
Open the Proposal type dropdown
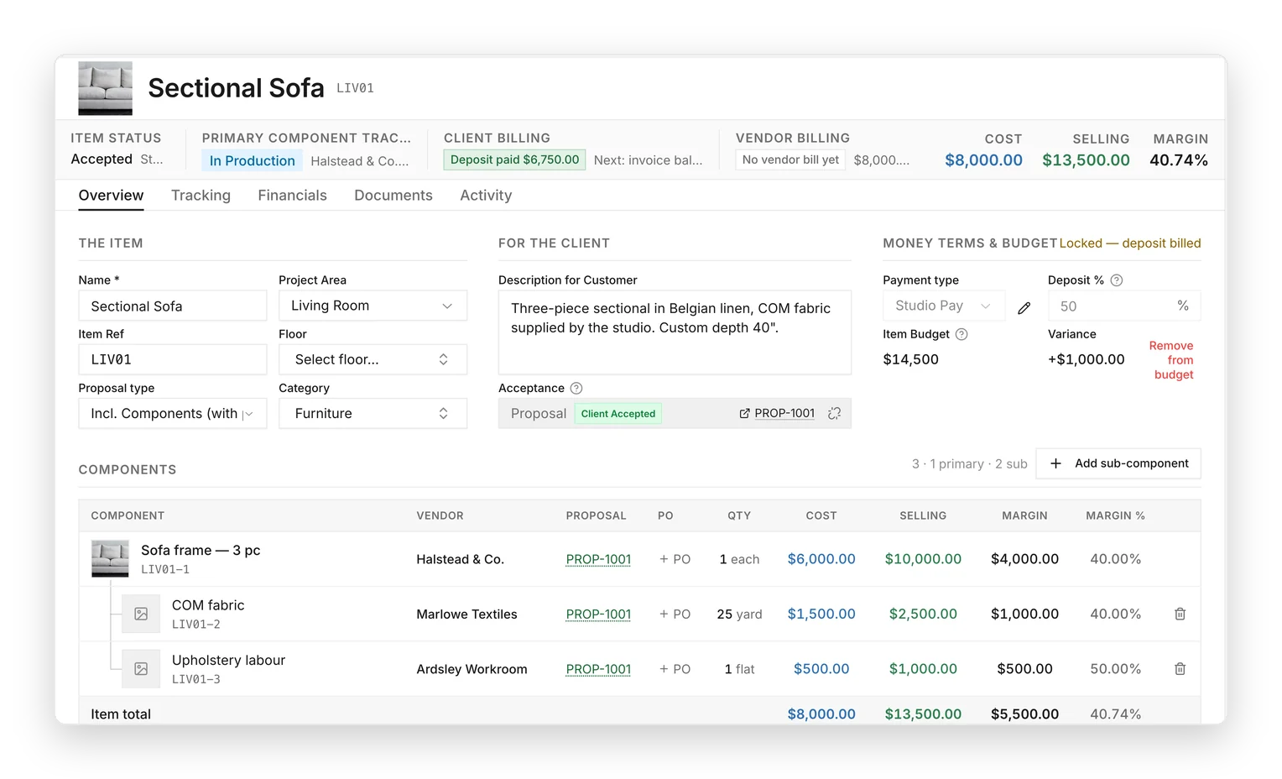point(173,413)
